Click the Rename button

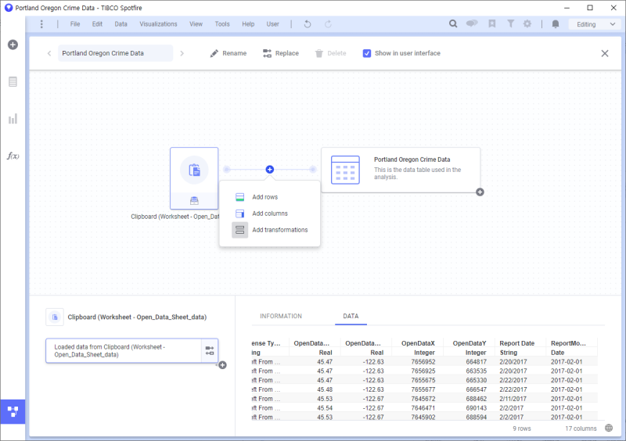click(x=228, y=53)
